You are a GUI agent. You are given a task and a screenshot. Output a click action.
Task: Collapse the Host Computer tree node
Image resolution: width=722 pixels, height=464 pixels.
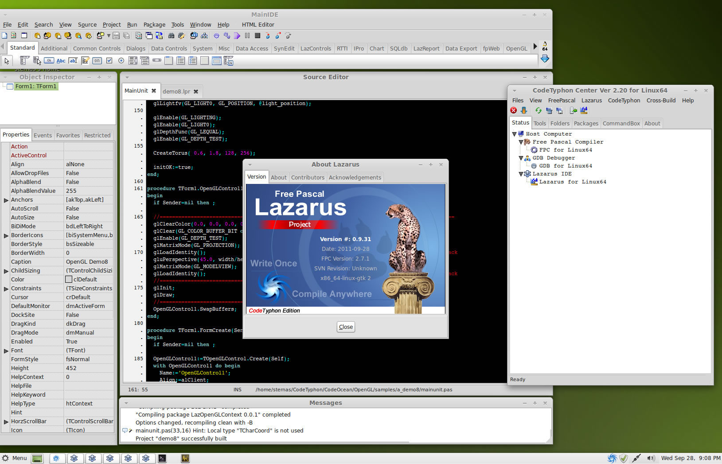click(x=515, y=134)
